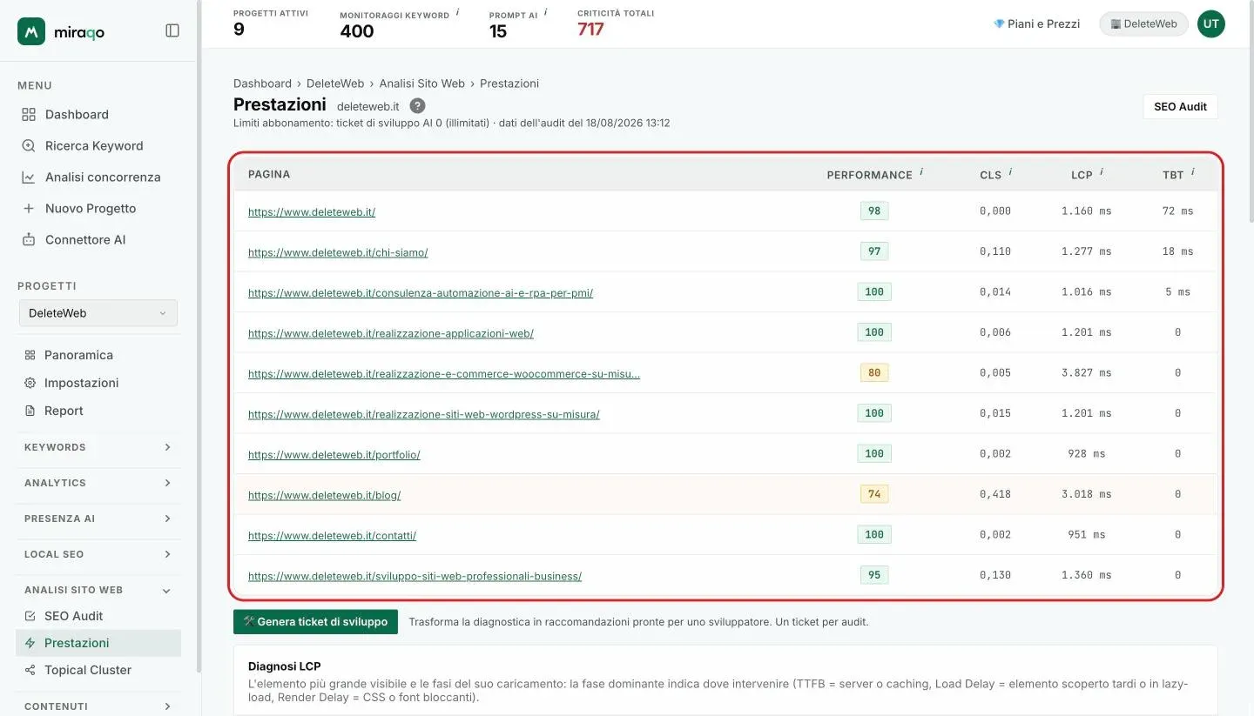Open the contatti page link
This screenshot has width=1254, height=716.
[332, 536]
